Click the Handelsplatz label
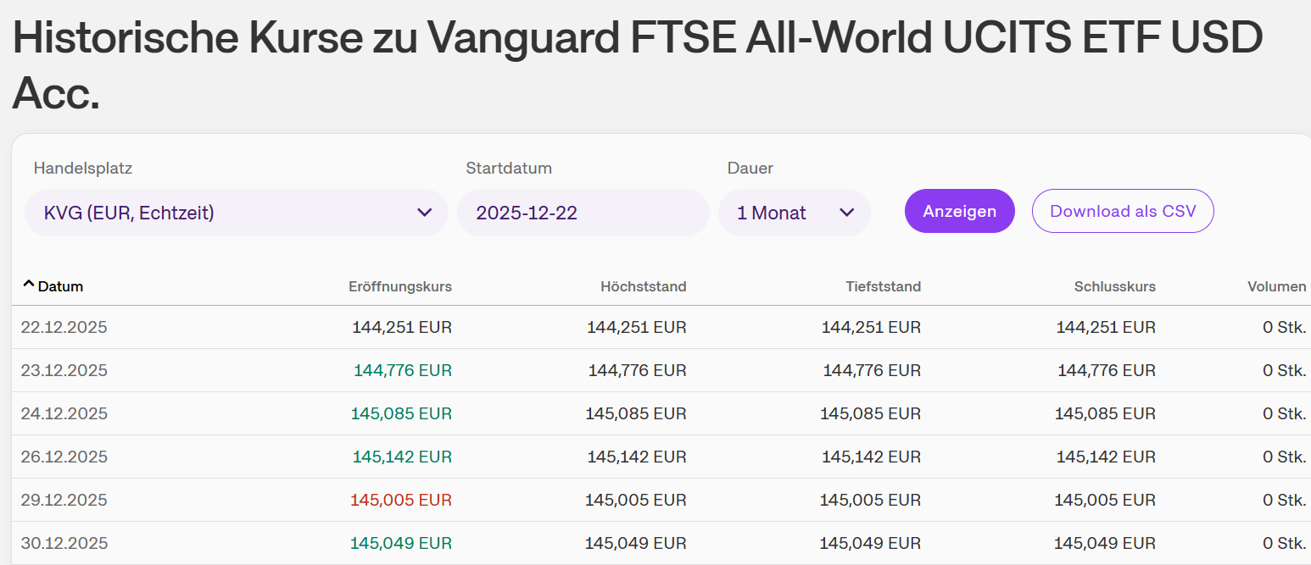The image size is (1311, 565). pos(83,168)
